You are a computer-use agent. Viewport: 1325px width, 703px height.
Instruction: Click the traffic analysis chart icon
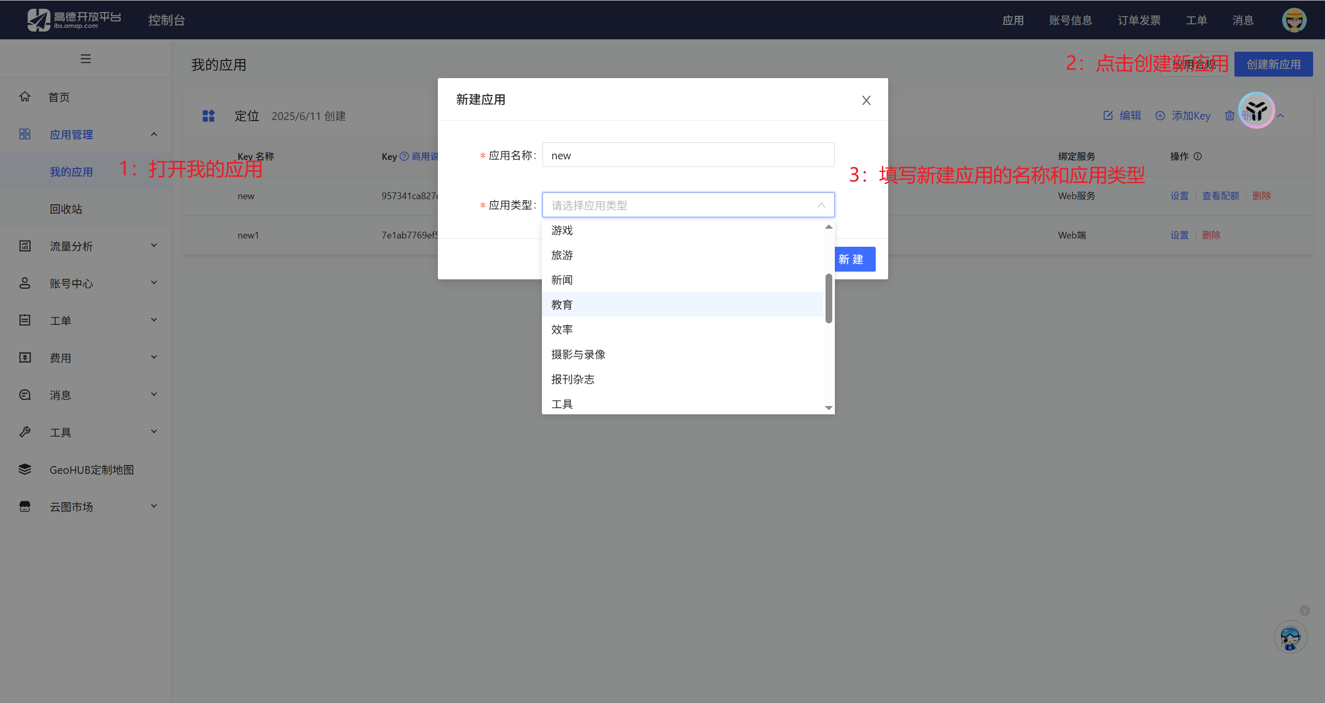tap(25, 246)
